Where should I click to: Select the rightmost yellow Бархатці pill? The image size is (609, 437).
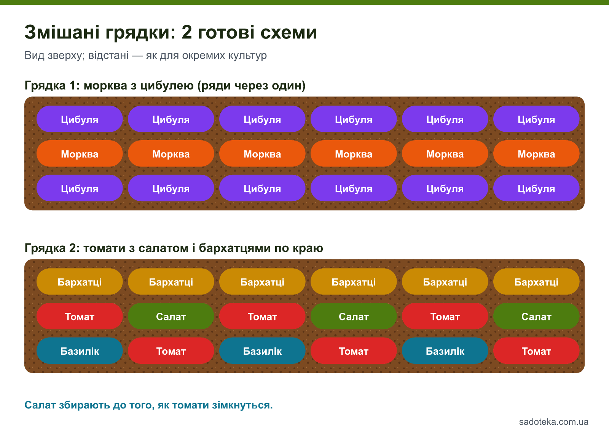[x=536, y=282]
